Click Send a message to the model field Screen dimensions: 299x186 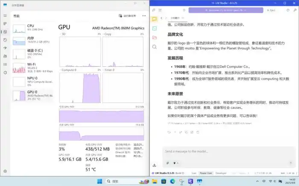(x=229, y=152)
